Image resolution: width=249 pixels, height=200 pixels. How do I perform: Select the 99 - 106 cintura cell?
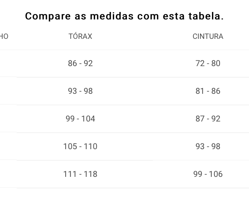click(208, 174)
